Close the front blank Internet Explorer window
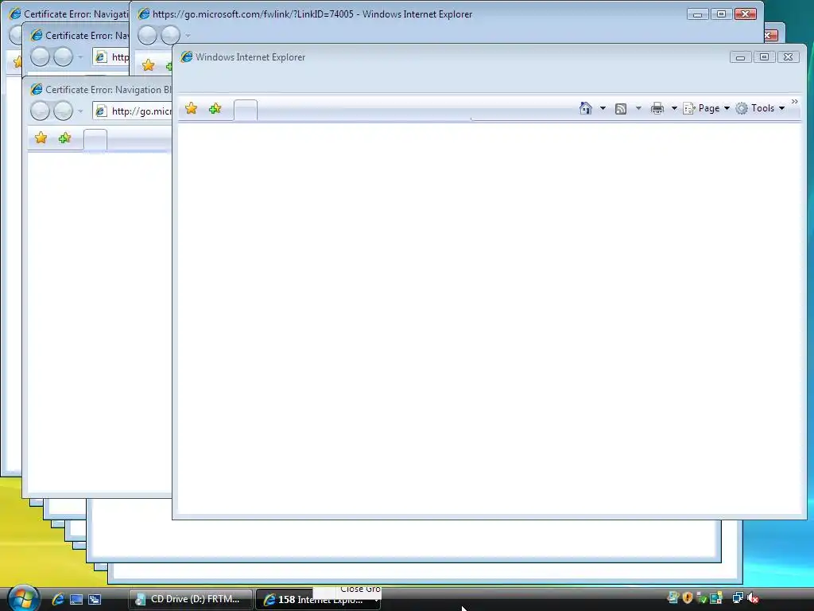This screenshot has width=814, height=611. pyautogui.click(x=788, y=57)
